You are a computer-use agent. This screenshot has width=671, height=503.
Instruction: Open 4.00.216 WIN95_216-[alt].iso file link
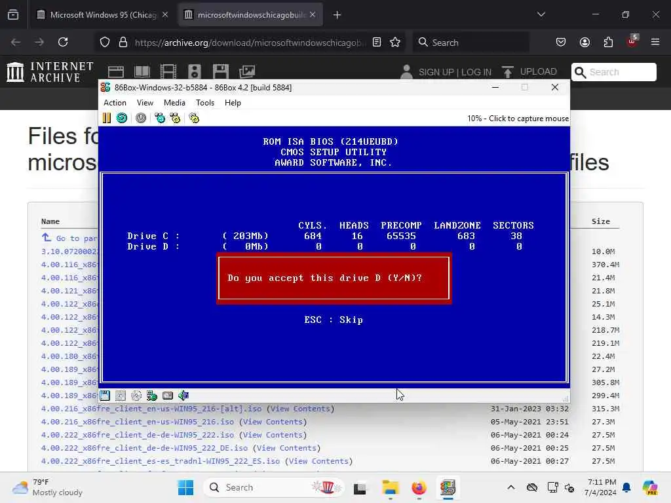(x=151, y=409)
